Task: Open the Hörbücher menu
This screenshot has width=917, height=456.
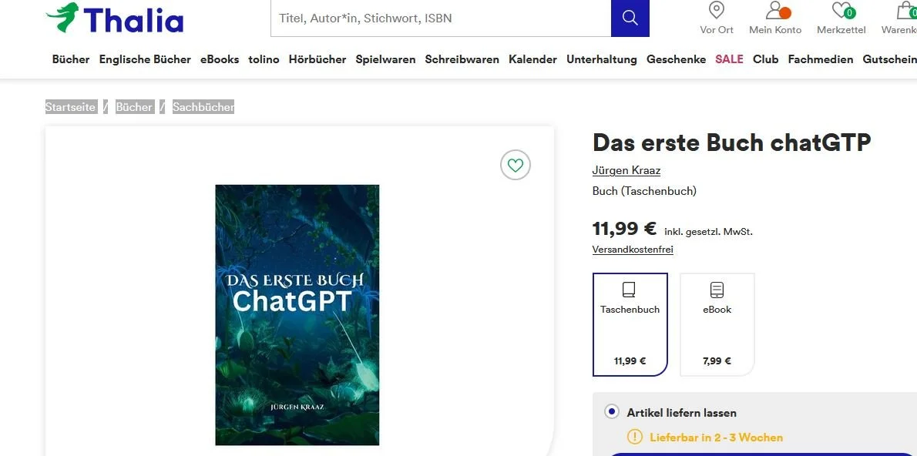Action: coord(317,59)
